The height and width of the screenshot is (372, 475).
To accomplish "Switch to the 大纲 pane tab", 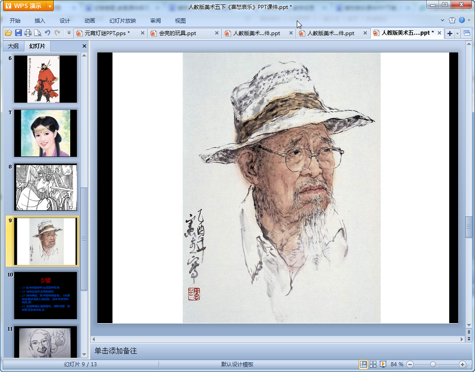I will 13,46.
